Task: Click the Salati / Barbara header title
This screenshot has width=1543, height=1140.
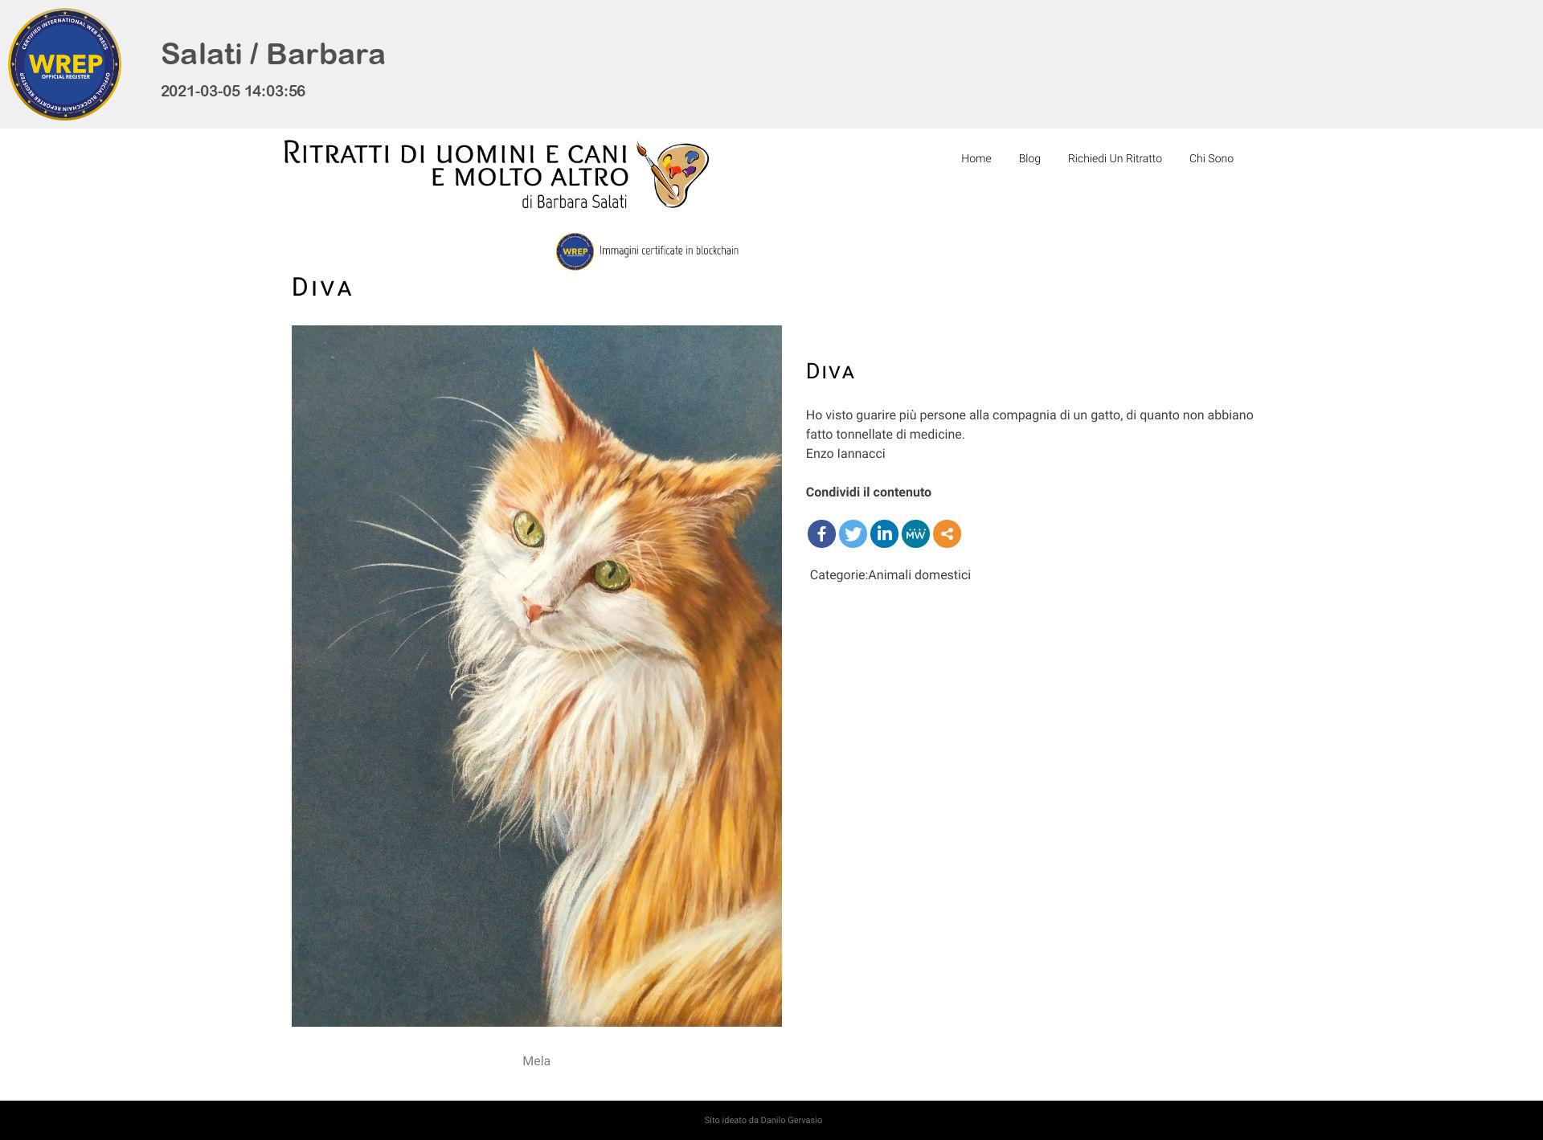Action: [x=273, y=54]
